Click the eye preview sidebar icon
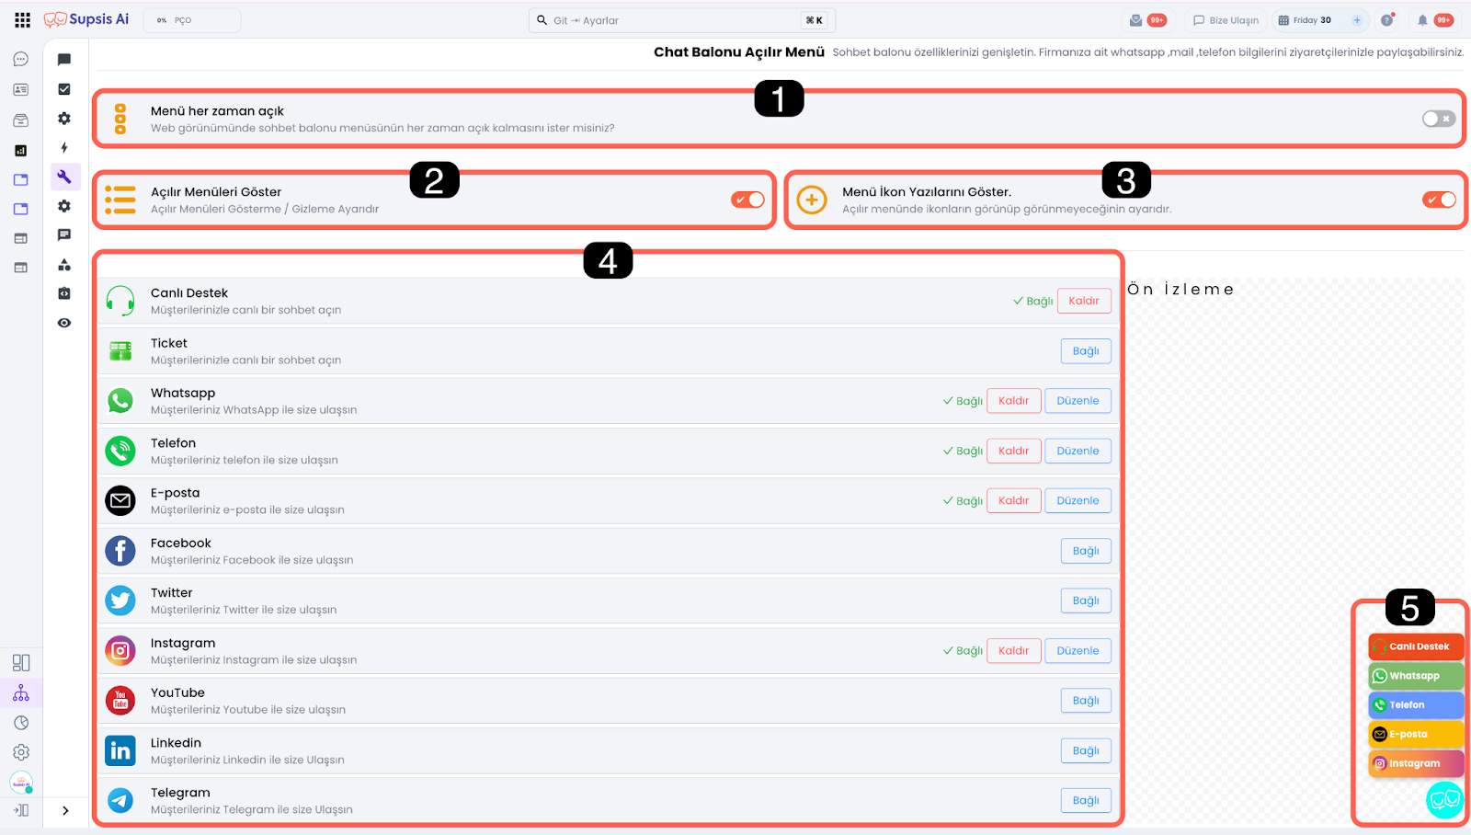1471x835 pixels. click(64, 323)
